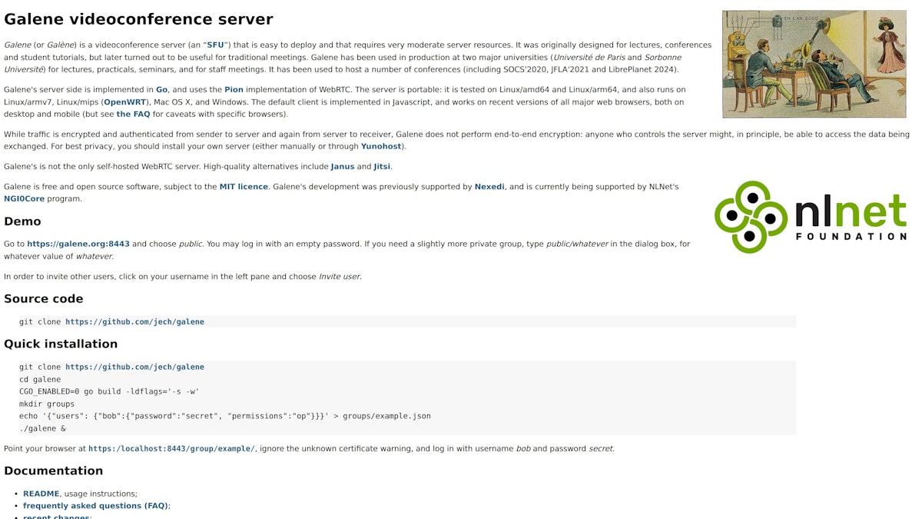Click GitHub link in Quick installation block

(134, 368)
